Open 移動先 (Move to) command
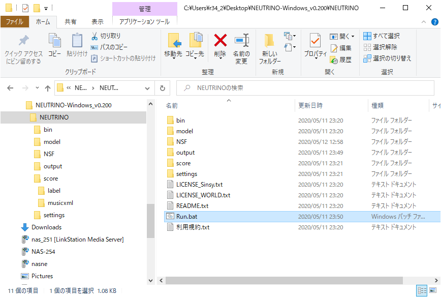The height and width of the screenshot is (297, 441). [173, 46]
